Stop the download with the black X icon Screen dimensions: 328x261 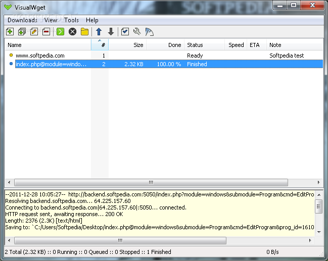tap(72, 32)
